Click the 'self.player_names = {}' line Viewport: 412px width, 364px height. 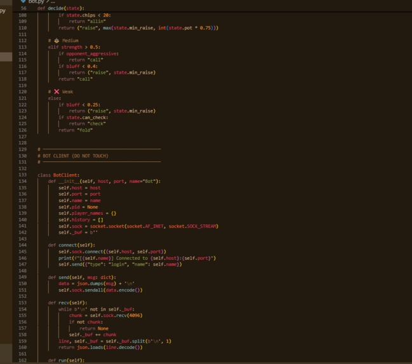(87, 213)
